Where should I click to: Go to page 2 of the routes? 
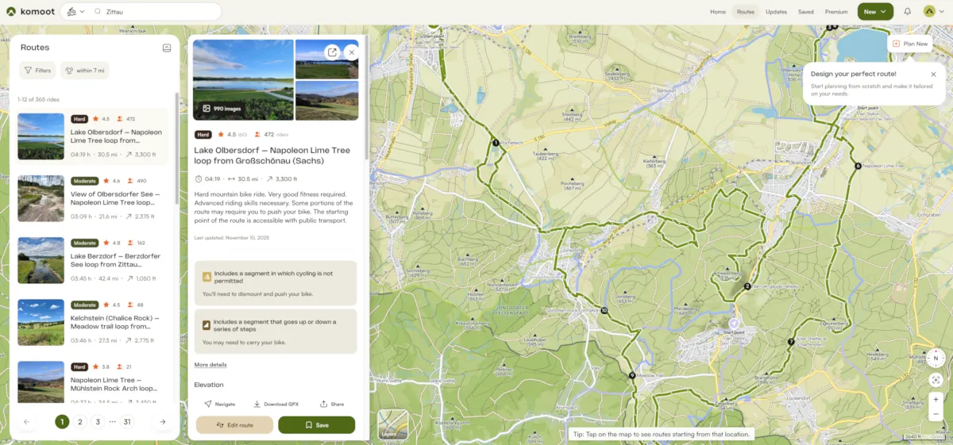click(80, 422)
